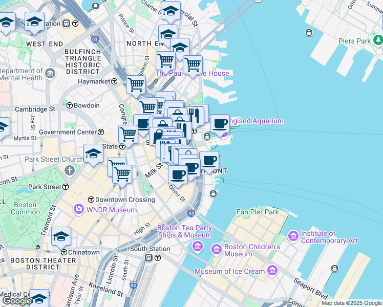Click the Downtown Crossing T station icon
Screen dimensions: 383x307
(x=91, y=200)
